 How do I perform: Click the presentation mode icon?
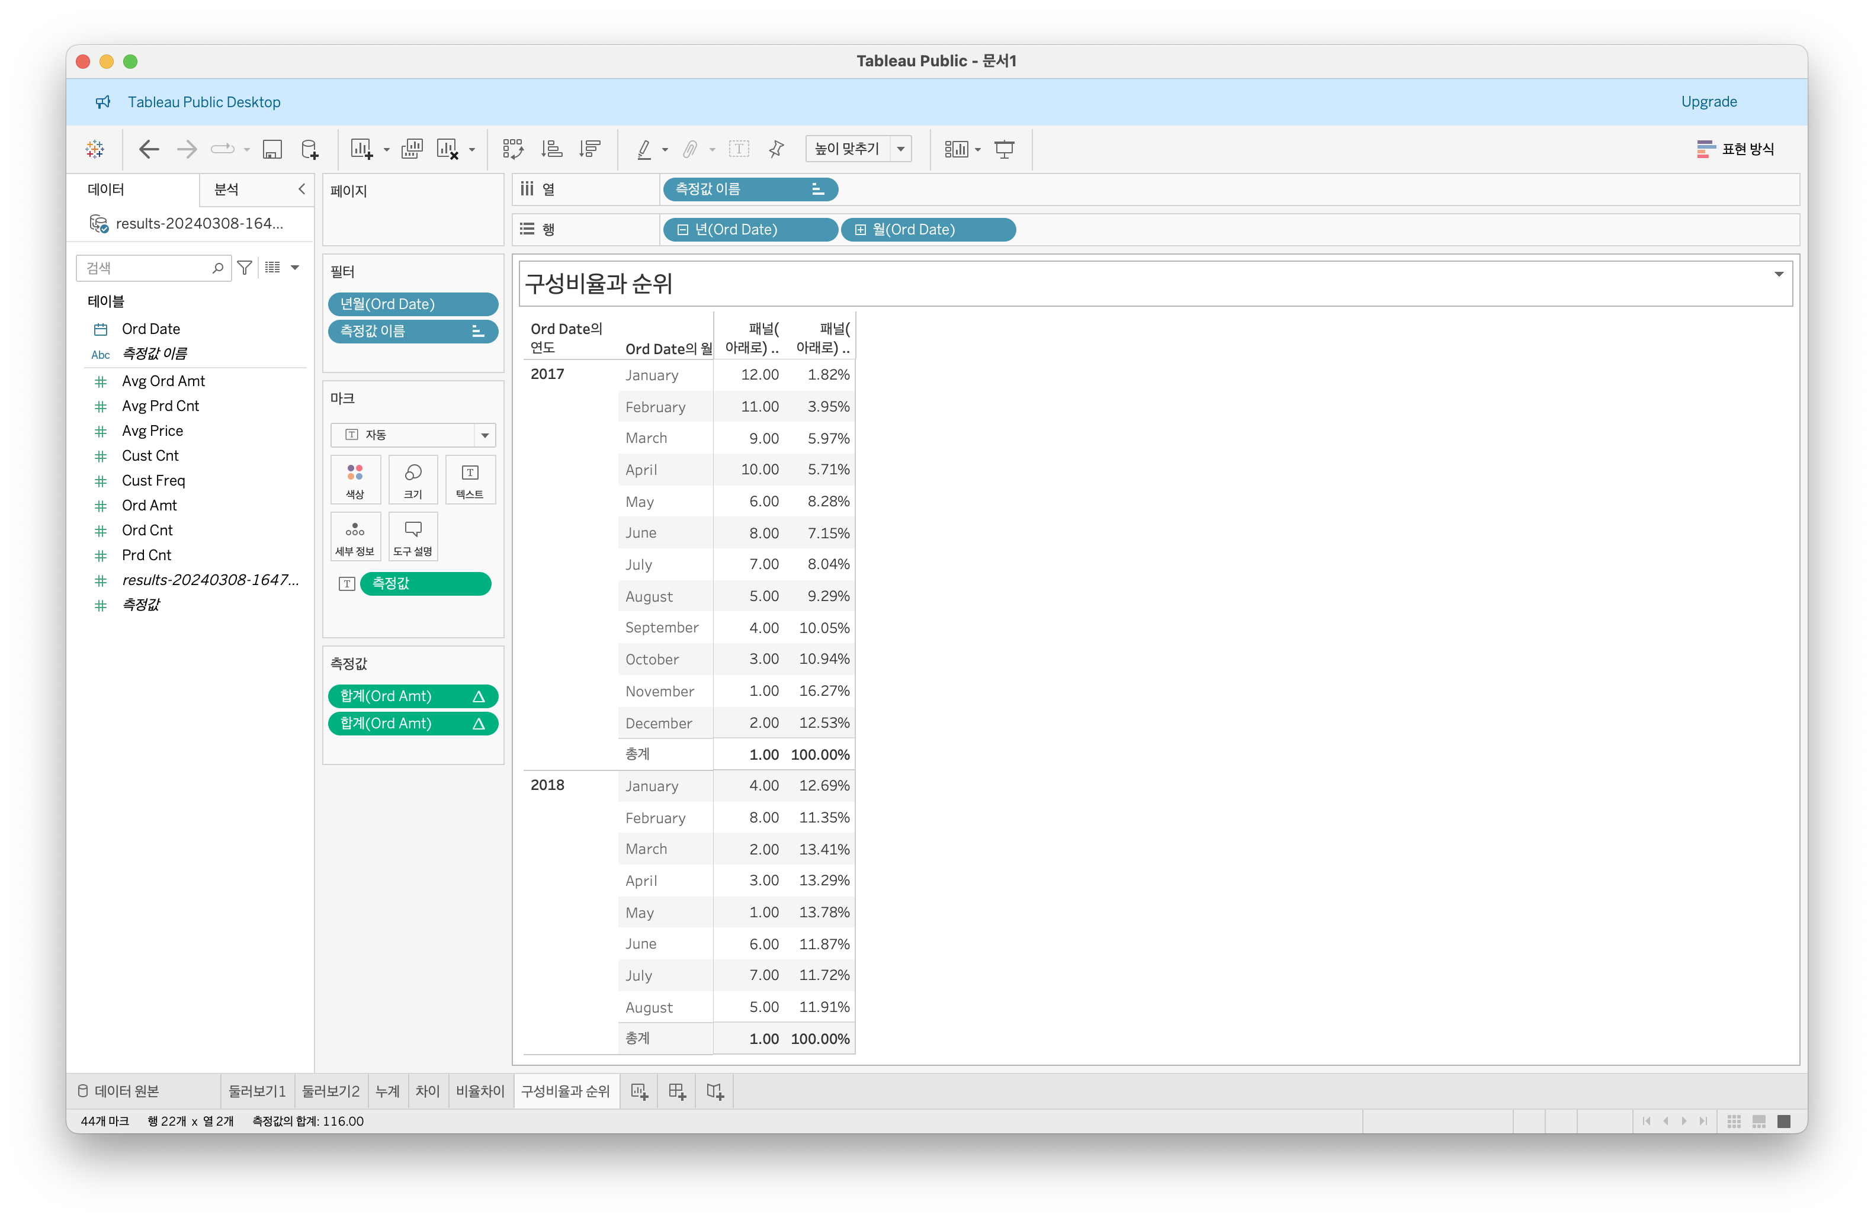pyautogui.click(x=1004, y=149)
